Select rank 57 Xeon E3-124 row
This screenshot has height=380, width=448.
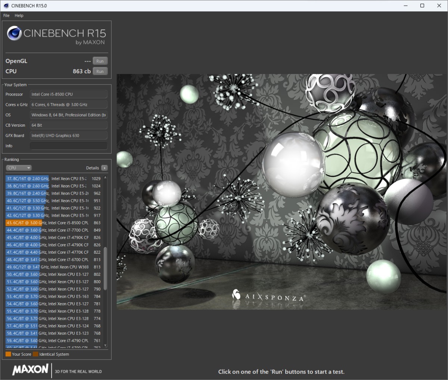tap(54, 326)
